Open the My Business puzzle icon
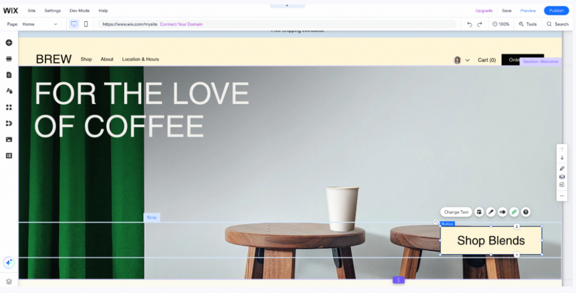Viewport: 576px width, 293px height. pyautogui.click(x=9, y=123)
